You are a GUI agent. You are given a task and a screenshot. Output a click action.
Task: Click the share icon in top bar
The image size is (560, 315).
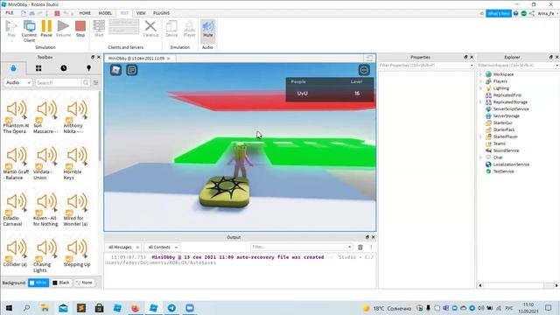point(532,14)
